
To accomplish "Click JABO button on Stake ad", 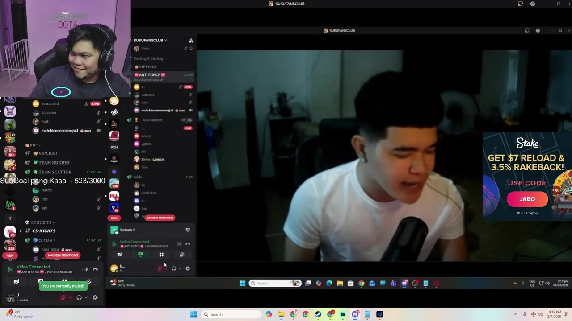I will point(527,199).
